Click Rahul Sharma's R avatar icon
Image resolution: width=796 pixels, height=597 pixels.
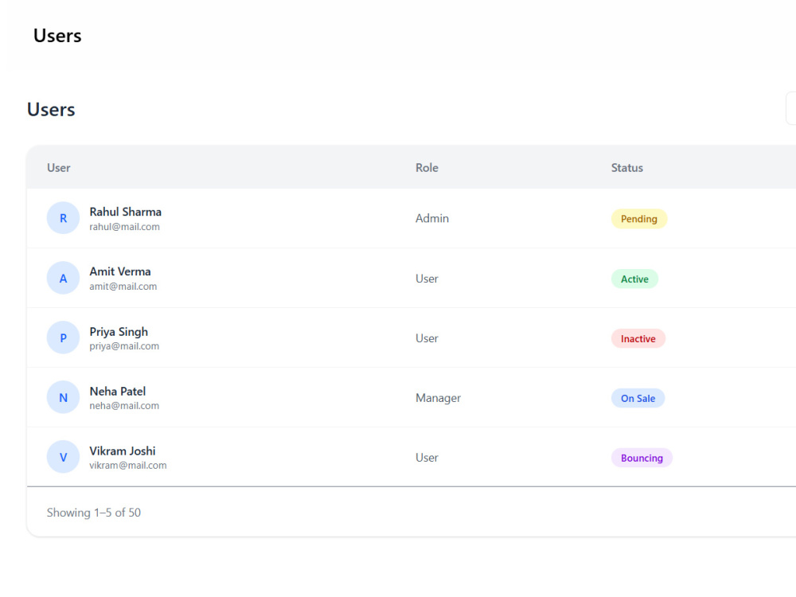coord(63,218)
